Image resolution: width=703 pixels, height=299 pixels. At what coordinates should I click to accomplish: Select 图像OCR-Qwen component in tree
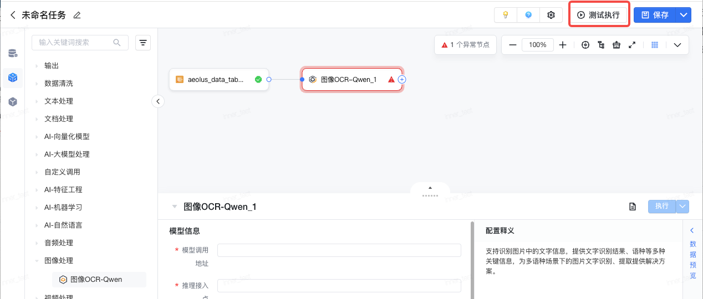click(99, 280)
